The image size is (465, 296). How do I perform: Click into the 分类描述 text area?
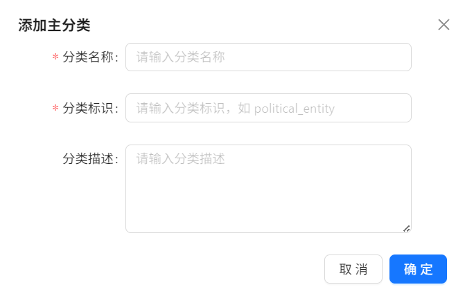point(268,188)
